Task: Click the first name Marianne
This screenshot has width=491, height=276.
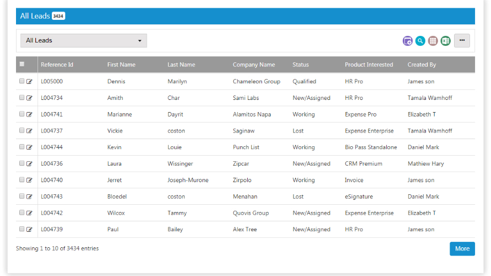Action: coord(120,114)
